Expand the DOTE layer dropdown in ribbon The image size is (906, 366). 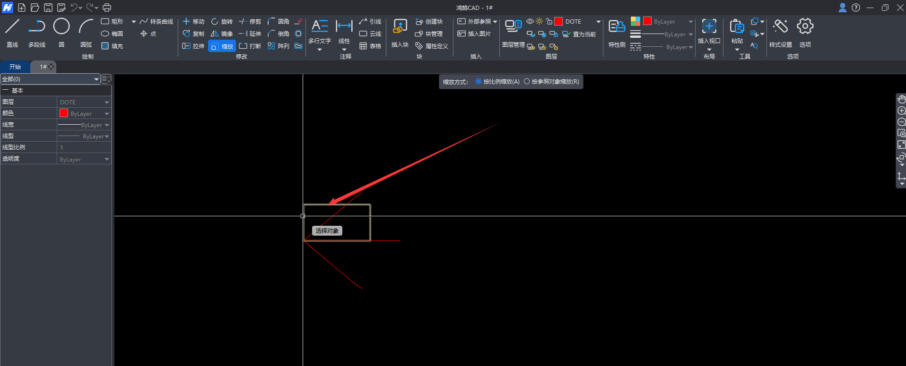[598, 22]
